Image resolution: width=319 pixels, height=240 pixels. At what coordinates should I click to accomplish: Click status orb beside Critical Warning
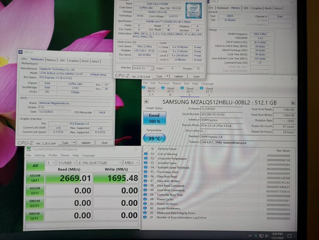(146, 154)
